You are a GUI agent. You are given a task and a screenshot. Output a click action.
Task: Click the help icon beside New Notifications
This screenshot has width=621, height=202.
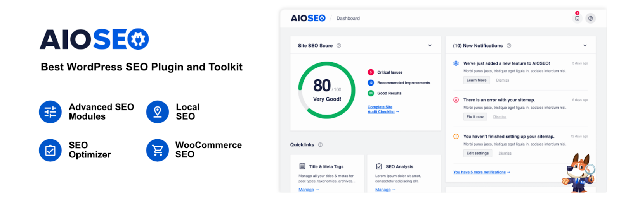click(x=509, y=46)
